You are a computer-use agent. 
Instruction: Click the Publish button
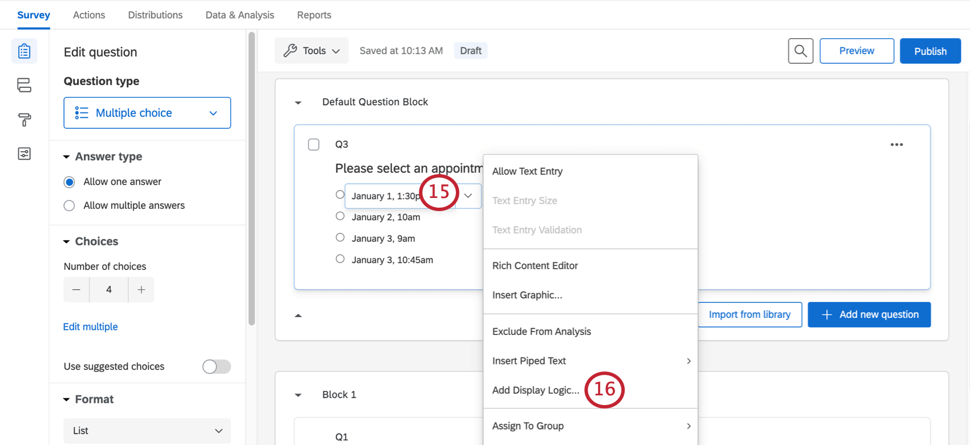tap(930, 51)
